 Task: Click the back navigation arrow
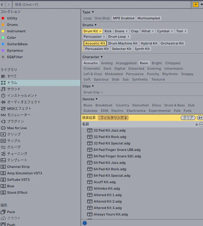pyautogui.click(x=2, y=5)
